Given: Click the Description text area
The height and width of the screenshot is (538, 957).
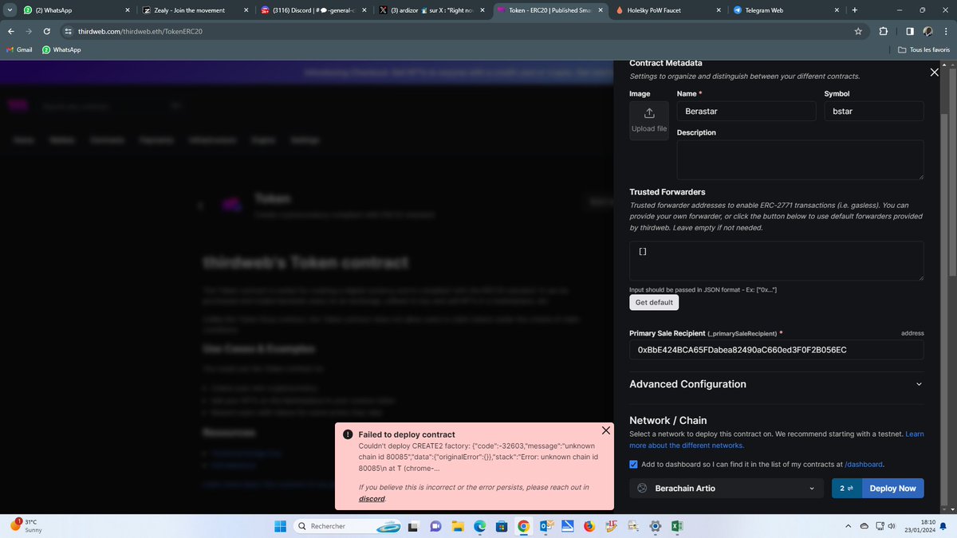Looking at the screenshot, I should [x=801, y=159].
